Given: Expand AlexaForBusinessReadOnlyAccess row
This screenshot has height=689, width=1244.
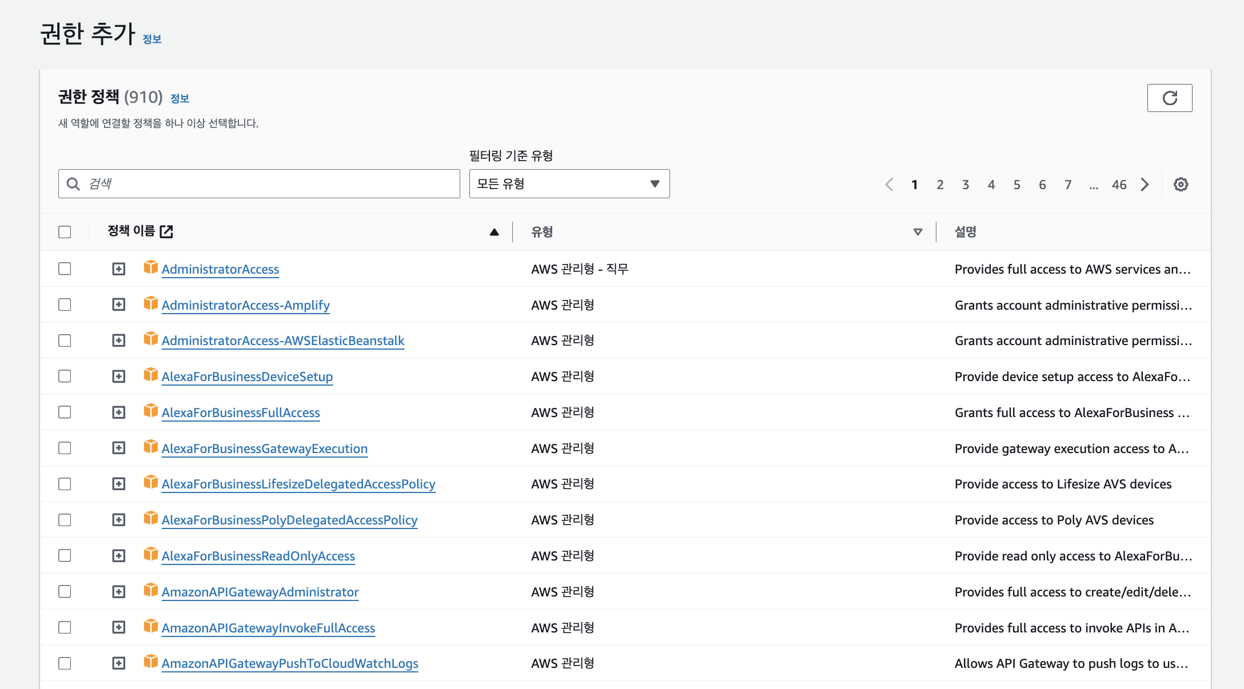Looking at the screenshot, I should click(118, 555).
